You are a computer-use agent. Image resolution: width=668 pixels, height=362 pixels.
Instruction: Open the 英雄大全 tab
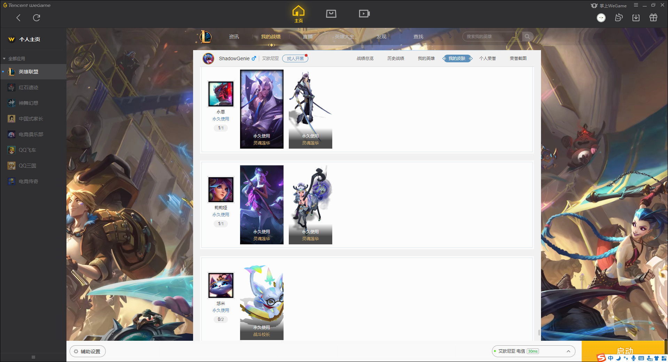click(344, 37)
